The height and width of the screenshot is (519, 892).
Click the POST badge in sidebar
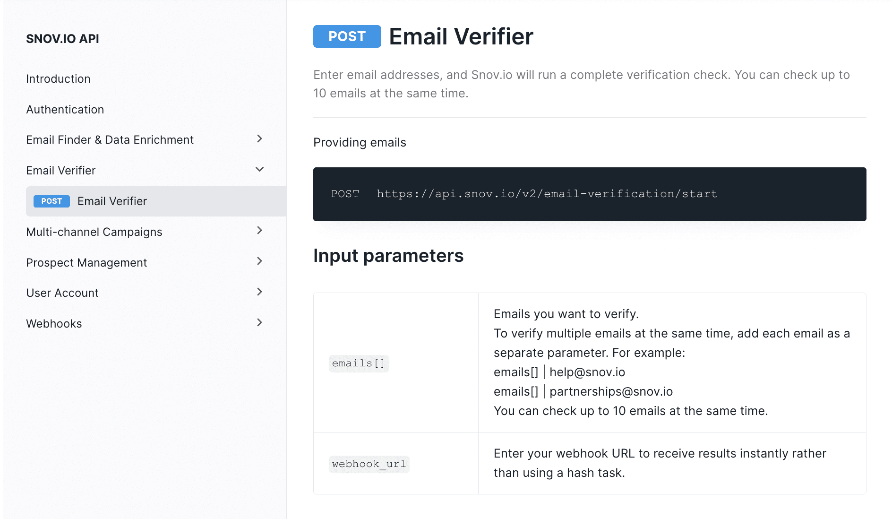coord(51,201)
